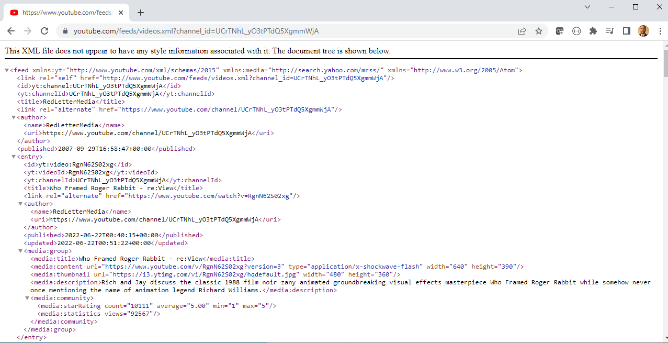Image resolution: width=668 pixels, height=343 pixels.
Task: Reload the XML feed page
Action: [44, 31]
